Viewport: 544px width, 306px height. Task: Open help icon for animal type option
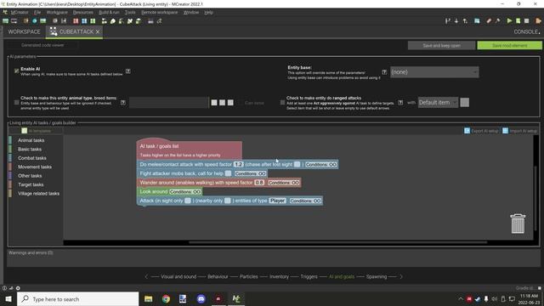[122, 102]
